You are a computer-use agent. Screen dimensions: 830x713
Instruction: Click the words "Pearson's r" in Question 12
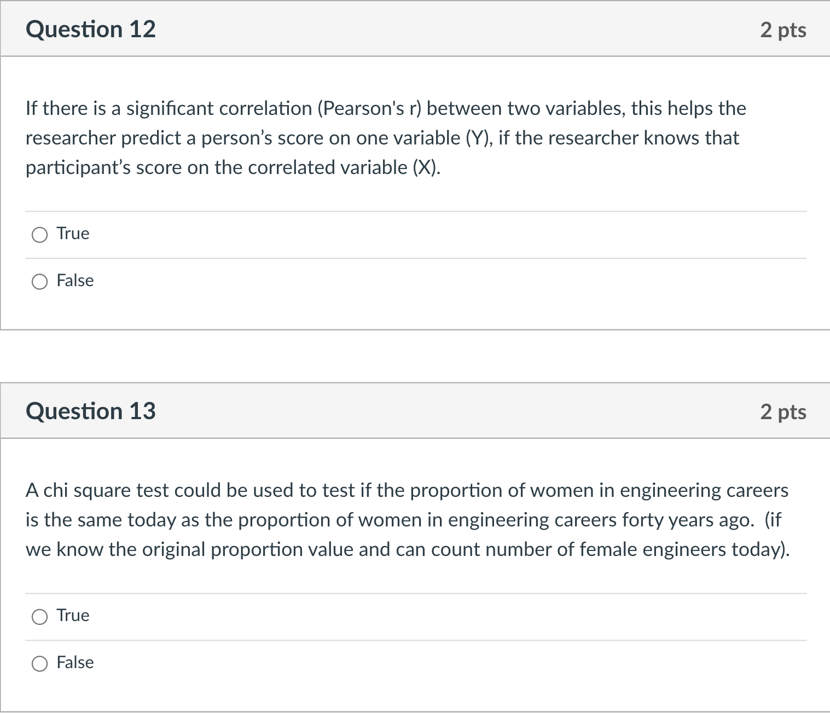tap(369, 109)
